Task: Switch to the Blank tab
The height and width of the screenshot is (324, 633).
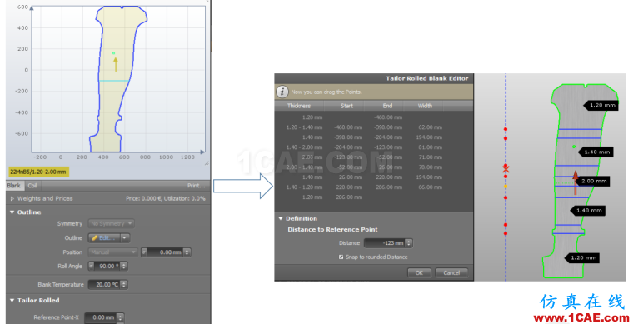Action: tap(13, 186)
